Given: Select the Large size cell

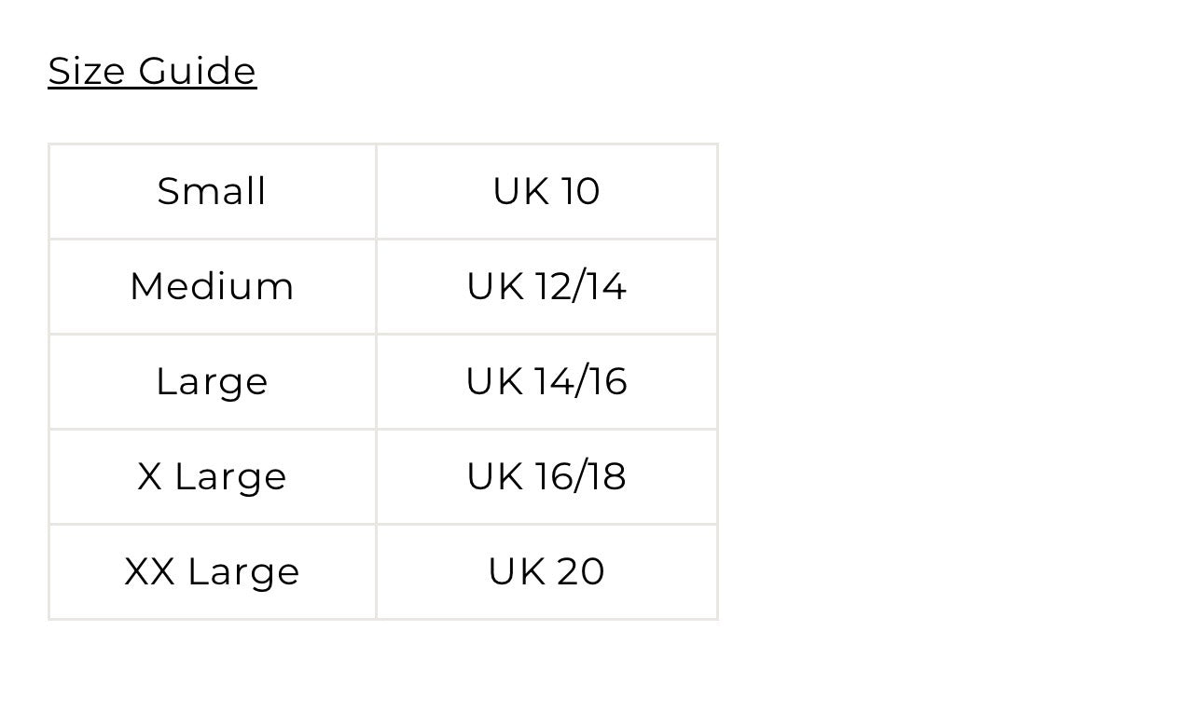Looking at the screenshot, I should click(213, 381).
